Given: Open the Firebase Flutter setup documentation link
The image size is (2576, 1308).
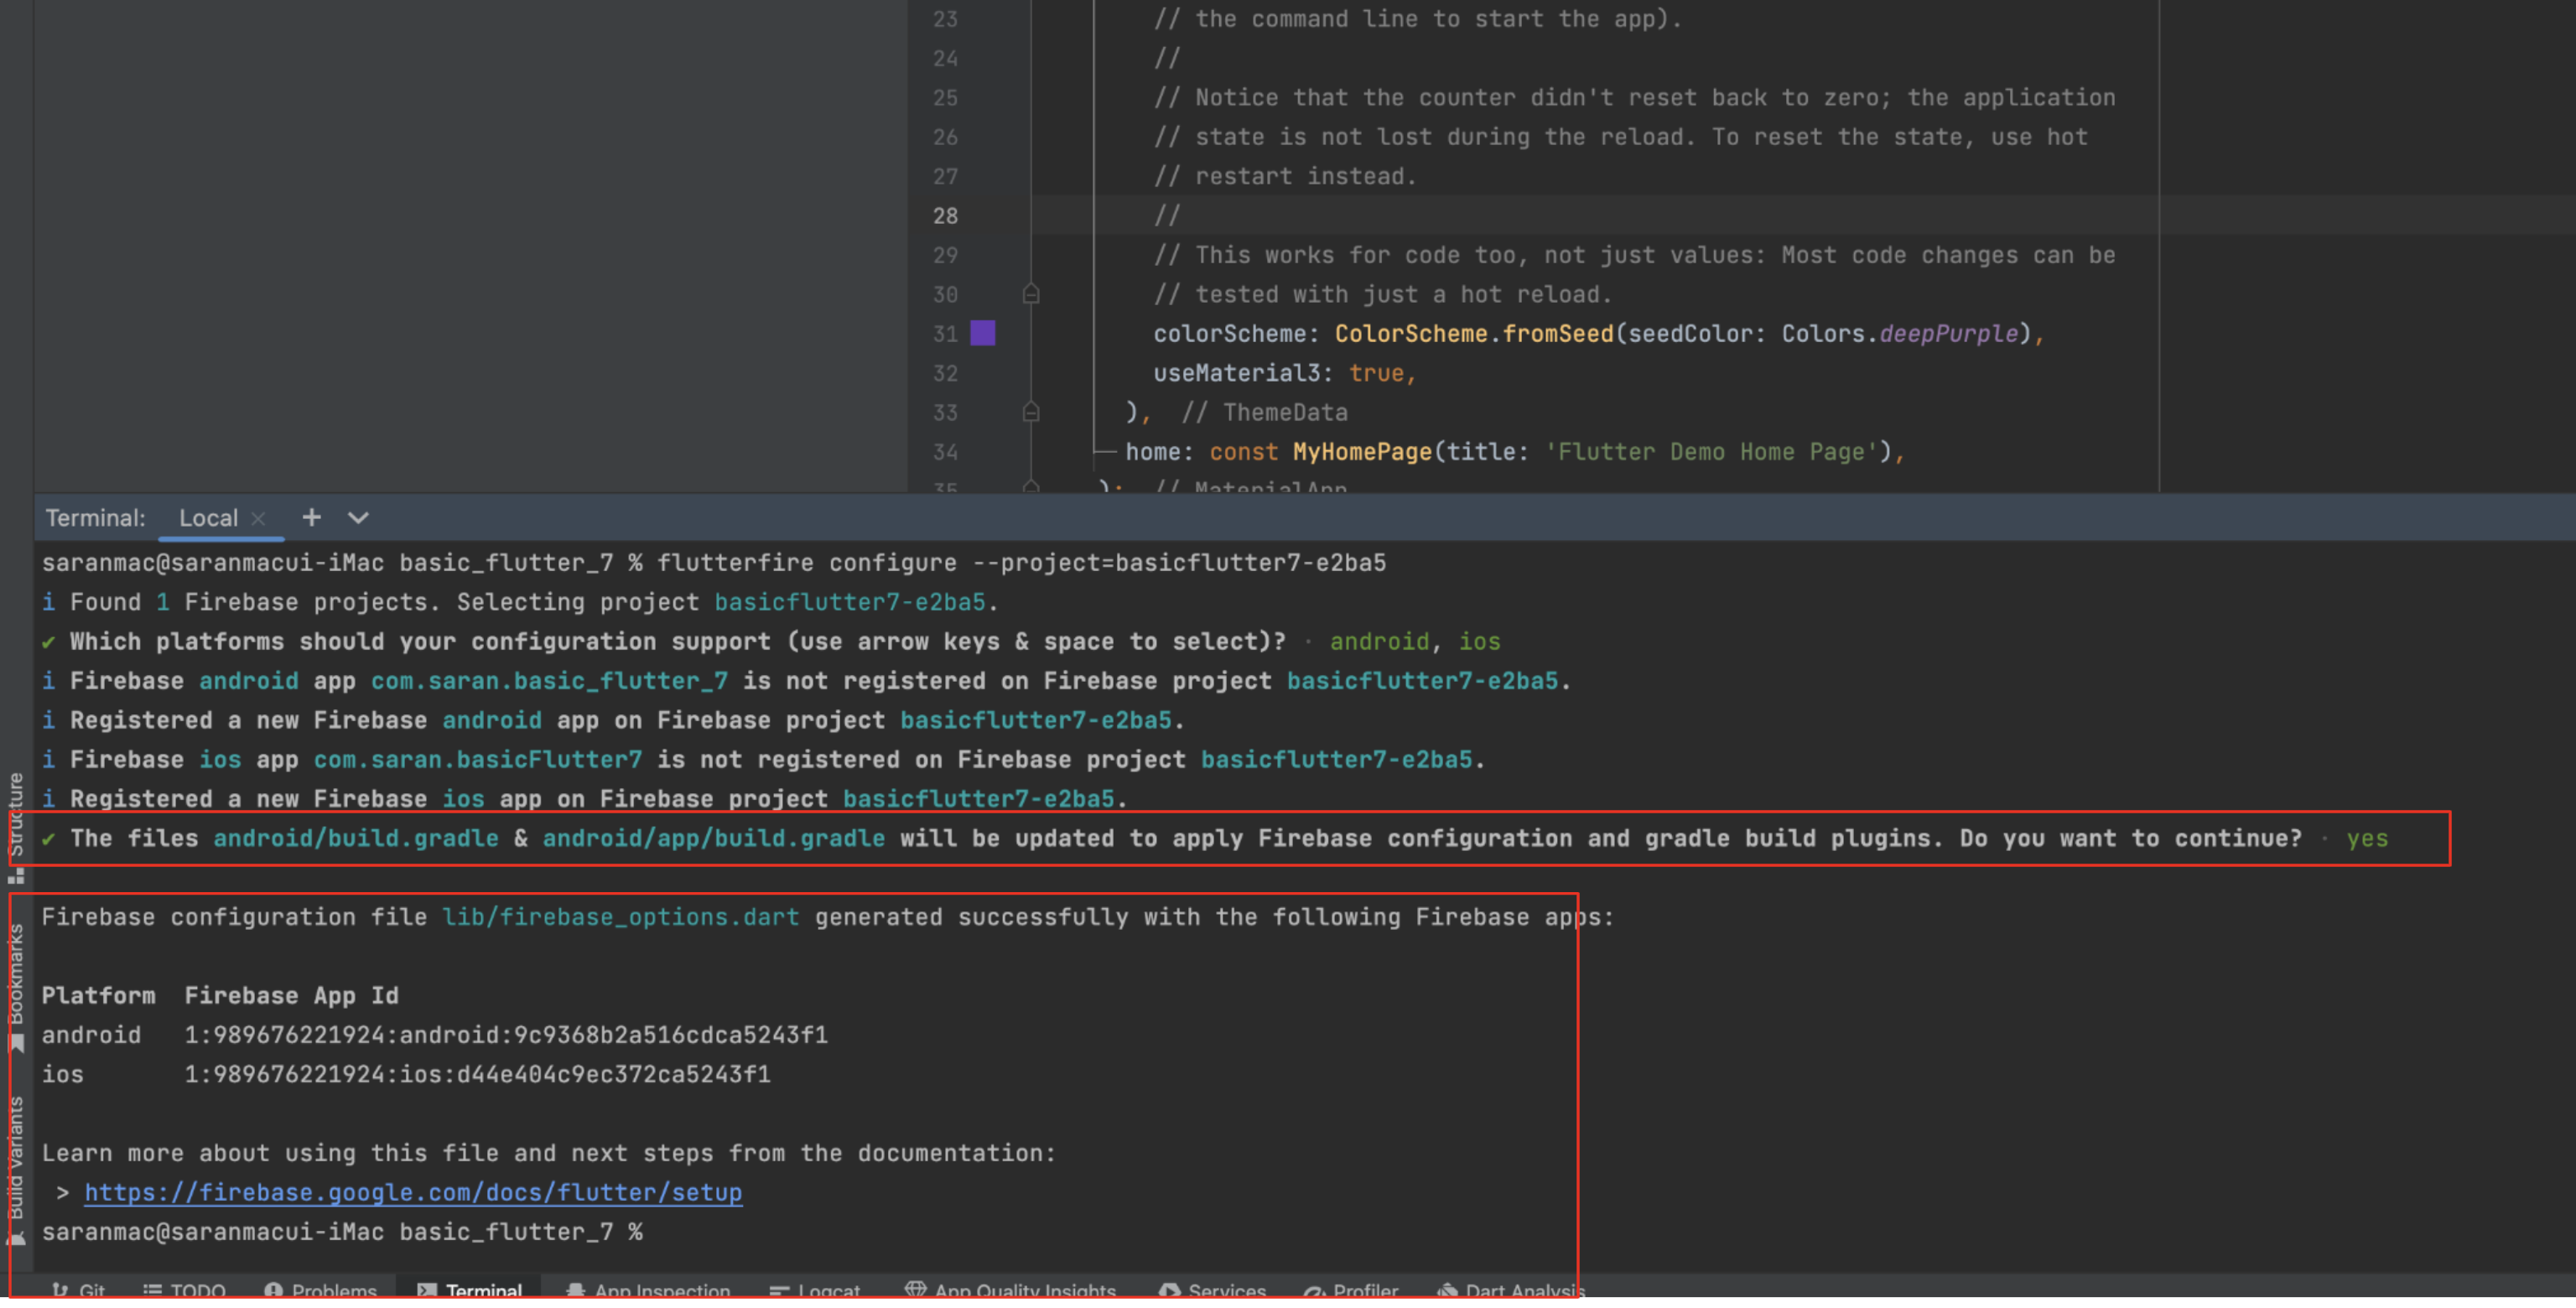Looking at the screenshot, I should (x=412, y=1192).
